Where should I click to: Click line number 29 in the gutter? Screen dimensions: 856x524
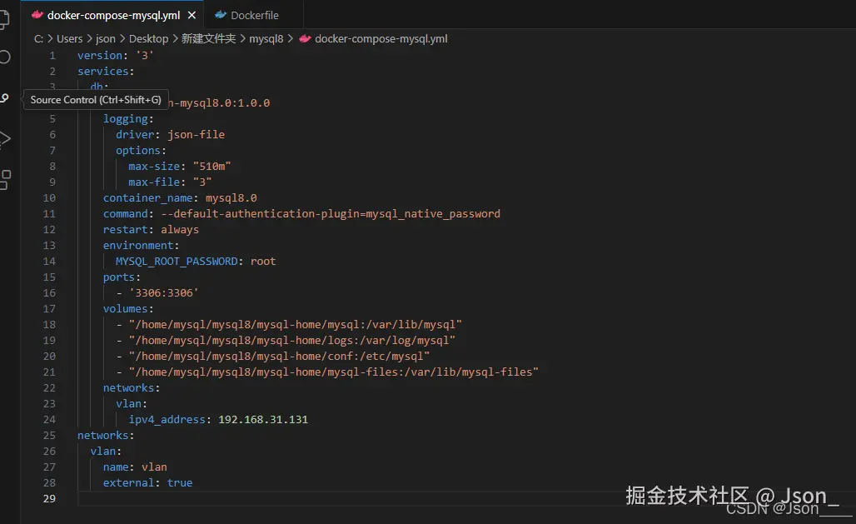point(49,498)
